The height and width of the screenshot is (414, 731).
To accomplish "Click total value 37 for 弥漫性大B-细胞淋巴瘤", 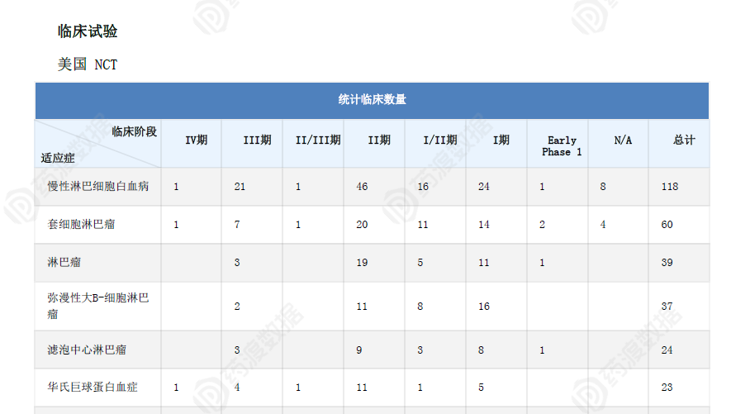I will point(667,307).
